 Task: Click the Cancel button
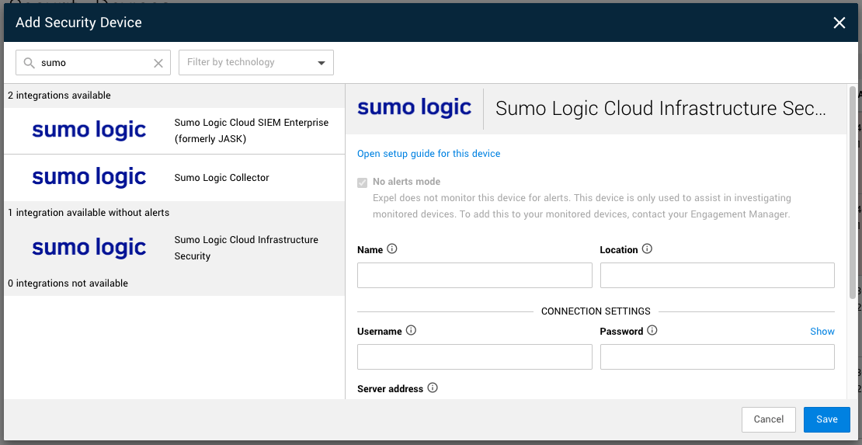coord(769,419)
